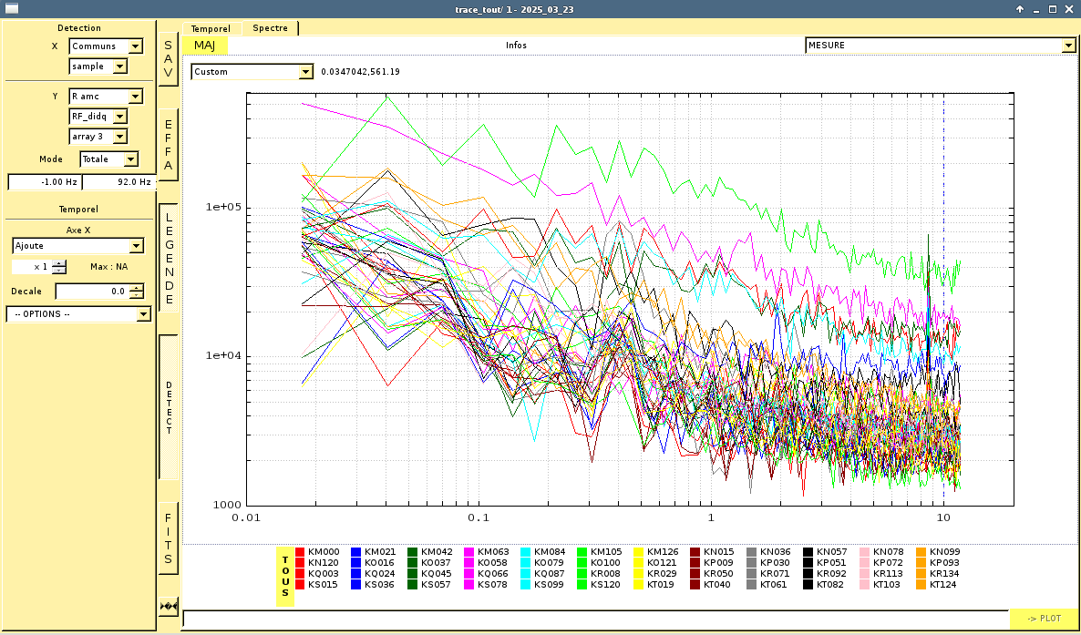
Task: Click the orange KN099 legend square
Action: tap(921, 552)
